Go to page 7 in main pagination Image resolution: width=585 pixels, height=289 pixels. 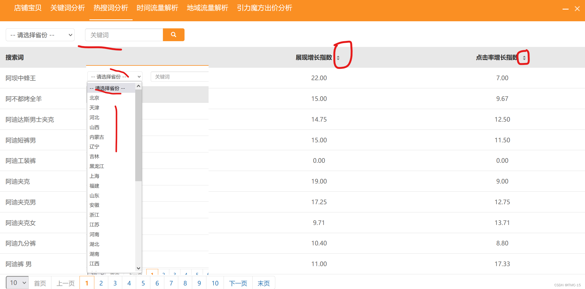point(171,283)
